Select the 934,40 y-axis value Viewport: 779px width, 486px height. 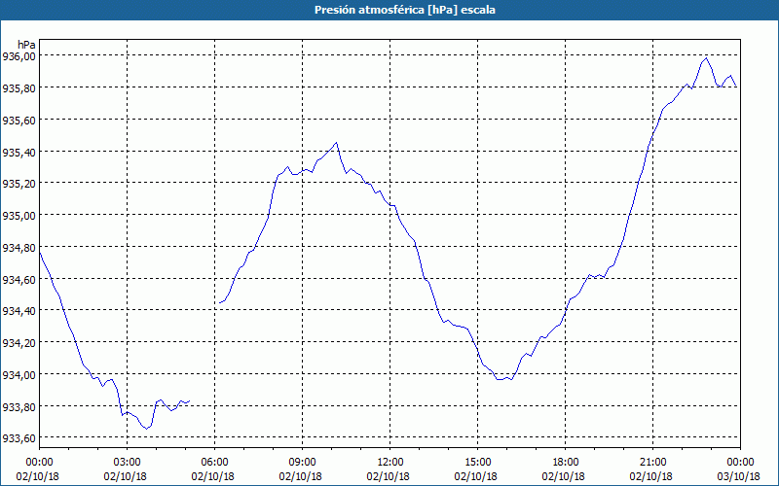pos(19,311)
